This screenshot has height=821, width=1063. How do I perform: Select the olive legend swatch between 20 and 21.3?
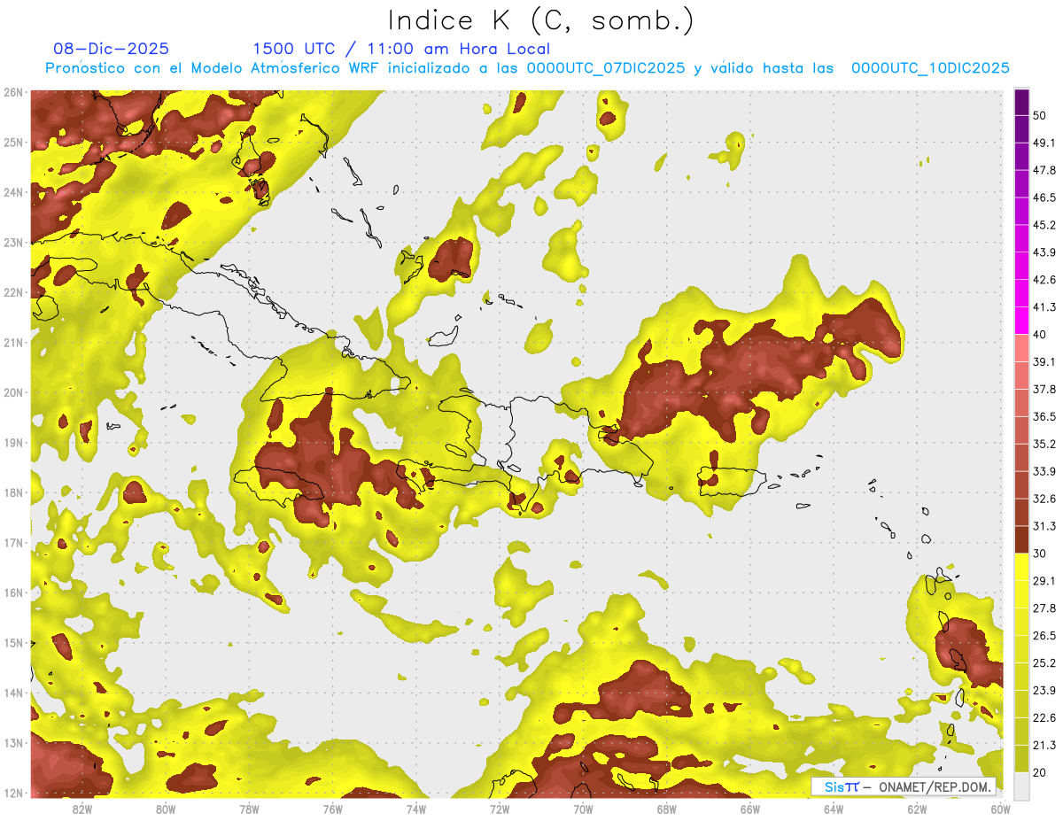coord(1021,758)
